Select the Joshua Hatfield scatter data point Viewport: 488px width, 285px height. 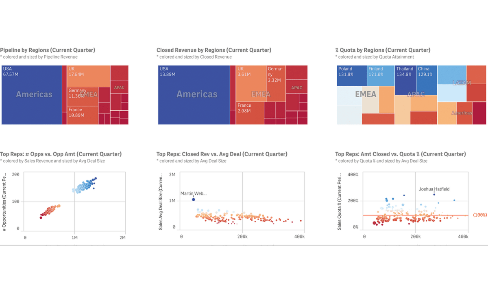[434, 195]
